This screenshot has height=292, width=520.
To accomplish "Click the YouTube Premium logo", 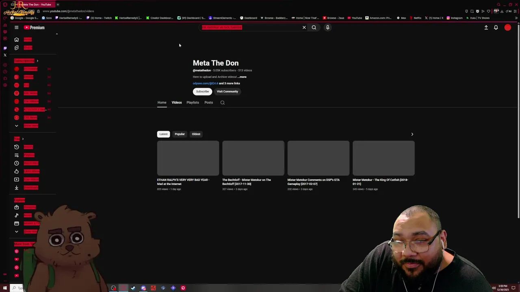I will [34, 28].
